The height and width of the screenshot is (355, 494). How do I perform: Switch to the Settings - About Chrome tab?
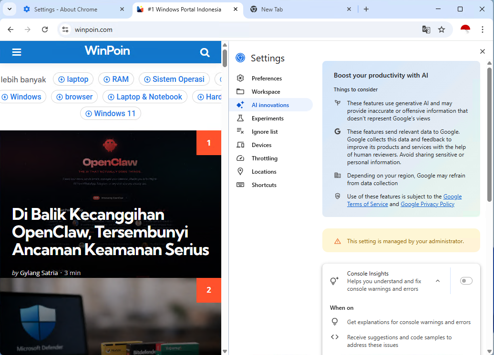66,9
